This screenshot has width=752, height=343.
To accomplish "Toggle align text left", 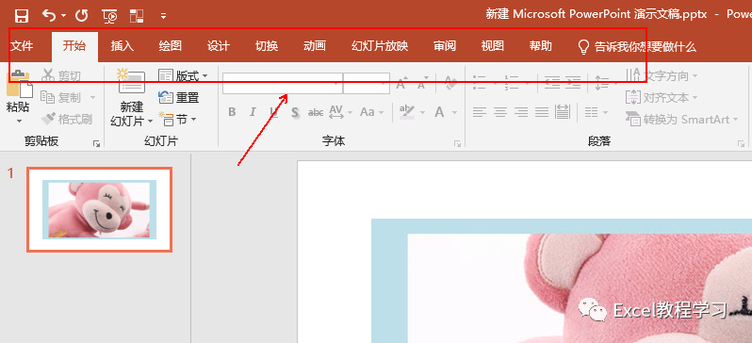I will (480, 112).
